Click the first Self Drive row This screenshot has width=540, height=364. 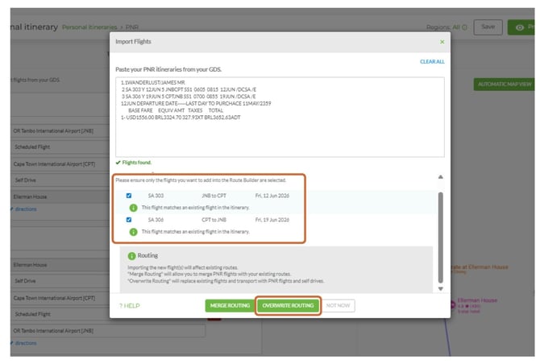(60, 180)
